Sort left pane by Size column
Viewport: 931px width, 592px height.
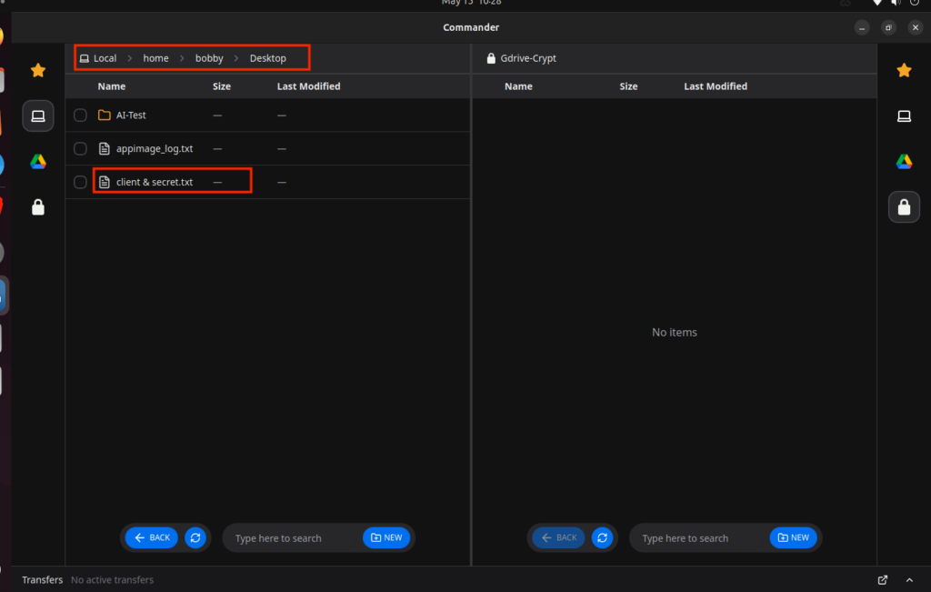(222, 86)
